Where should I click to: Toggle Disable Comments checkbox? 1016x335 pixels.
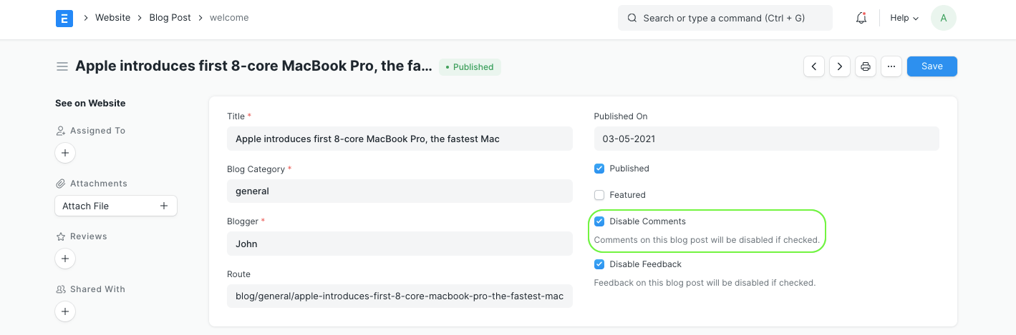coord(599,221)
